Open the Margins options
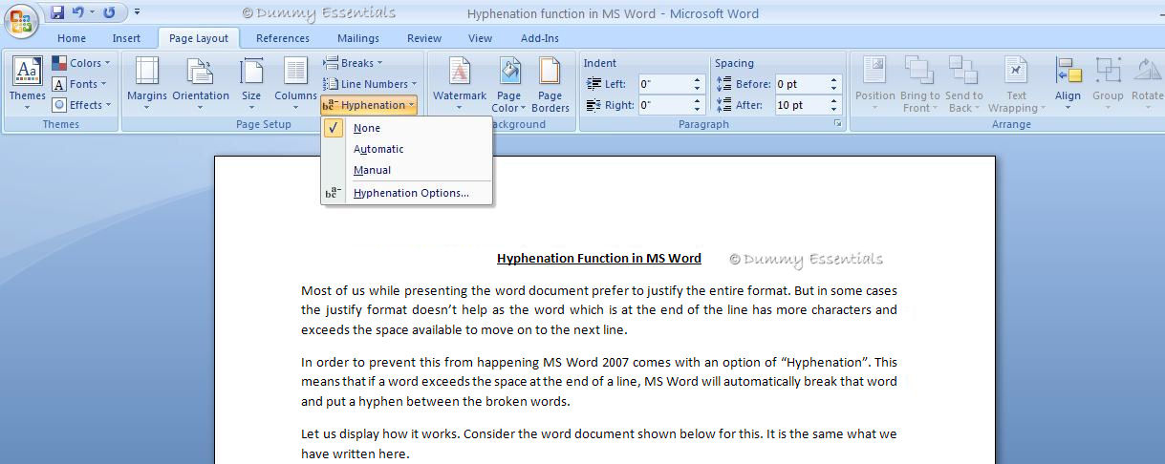 147,84
